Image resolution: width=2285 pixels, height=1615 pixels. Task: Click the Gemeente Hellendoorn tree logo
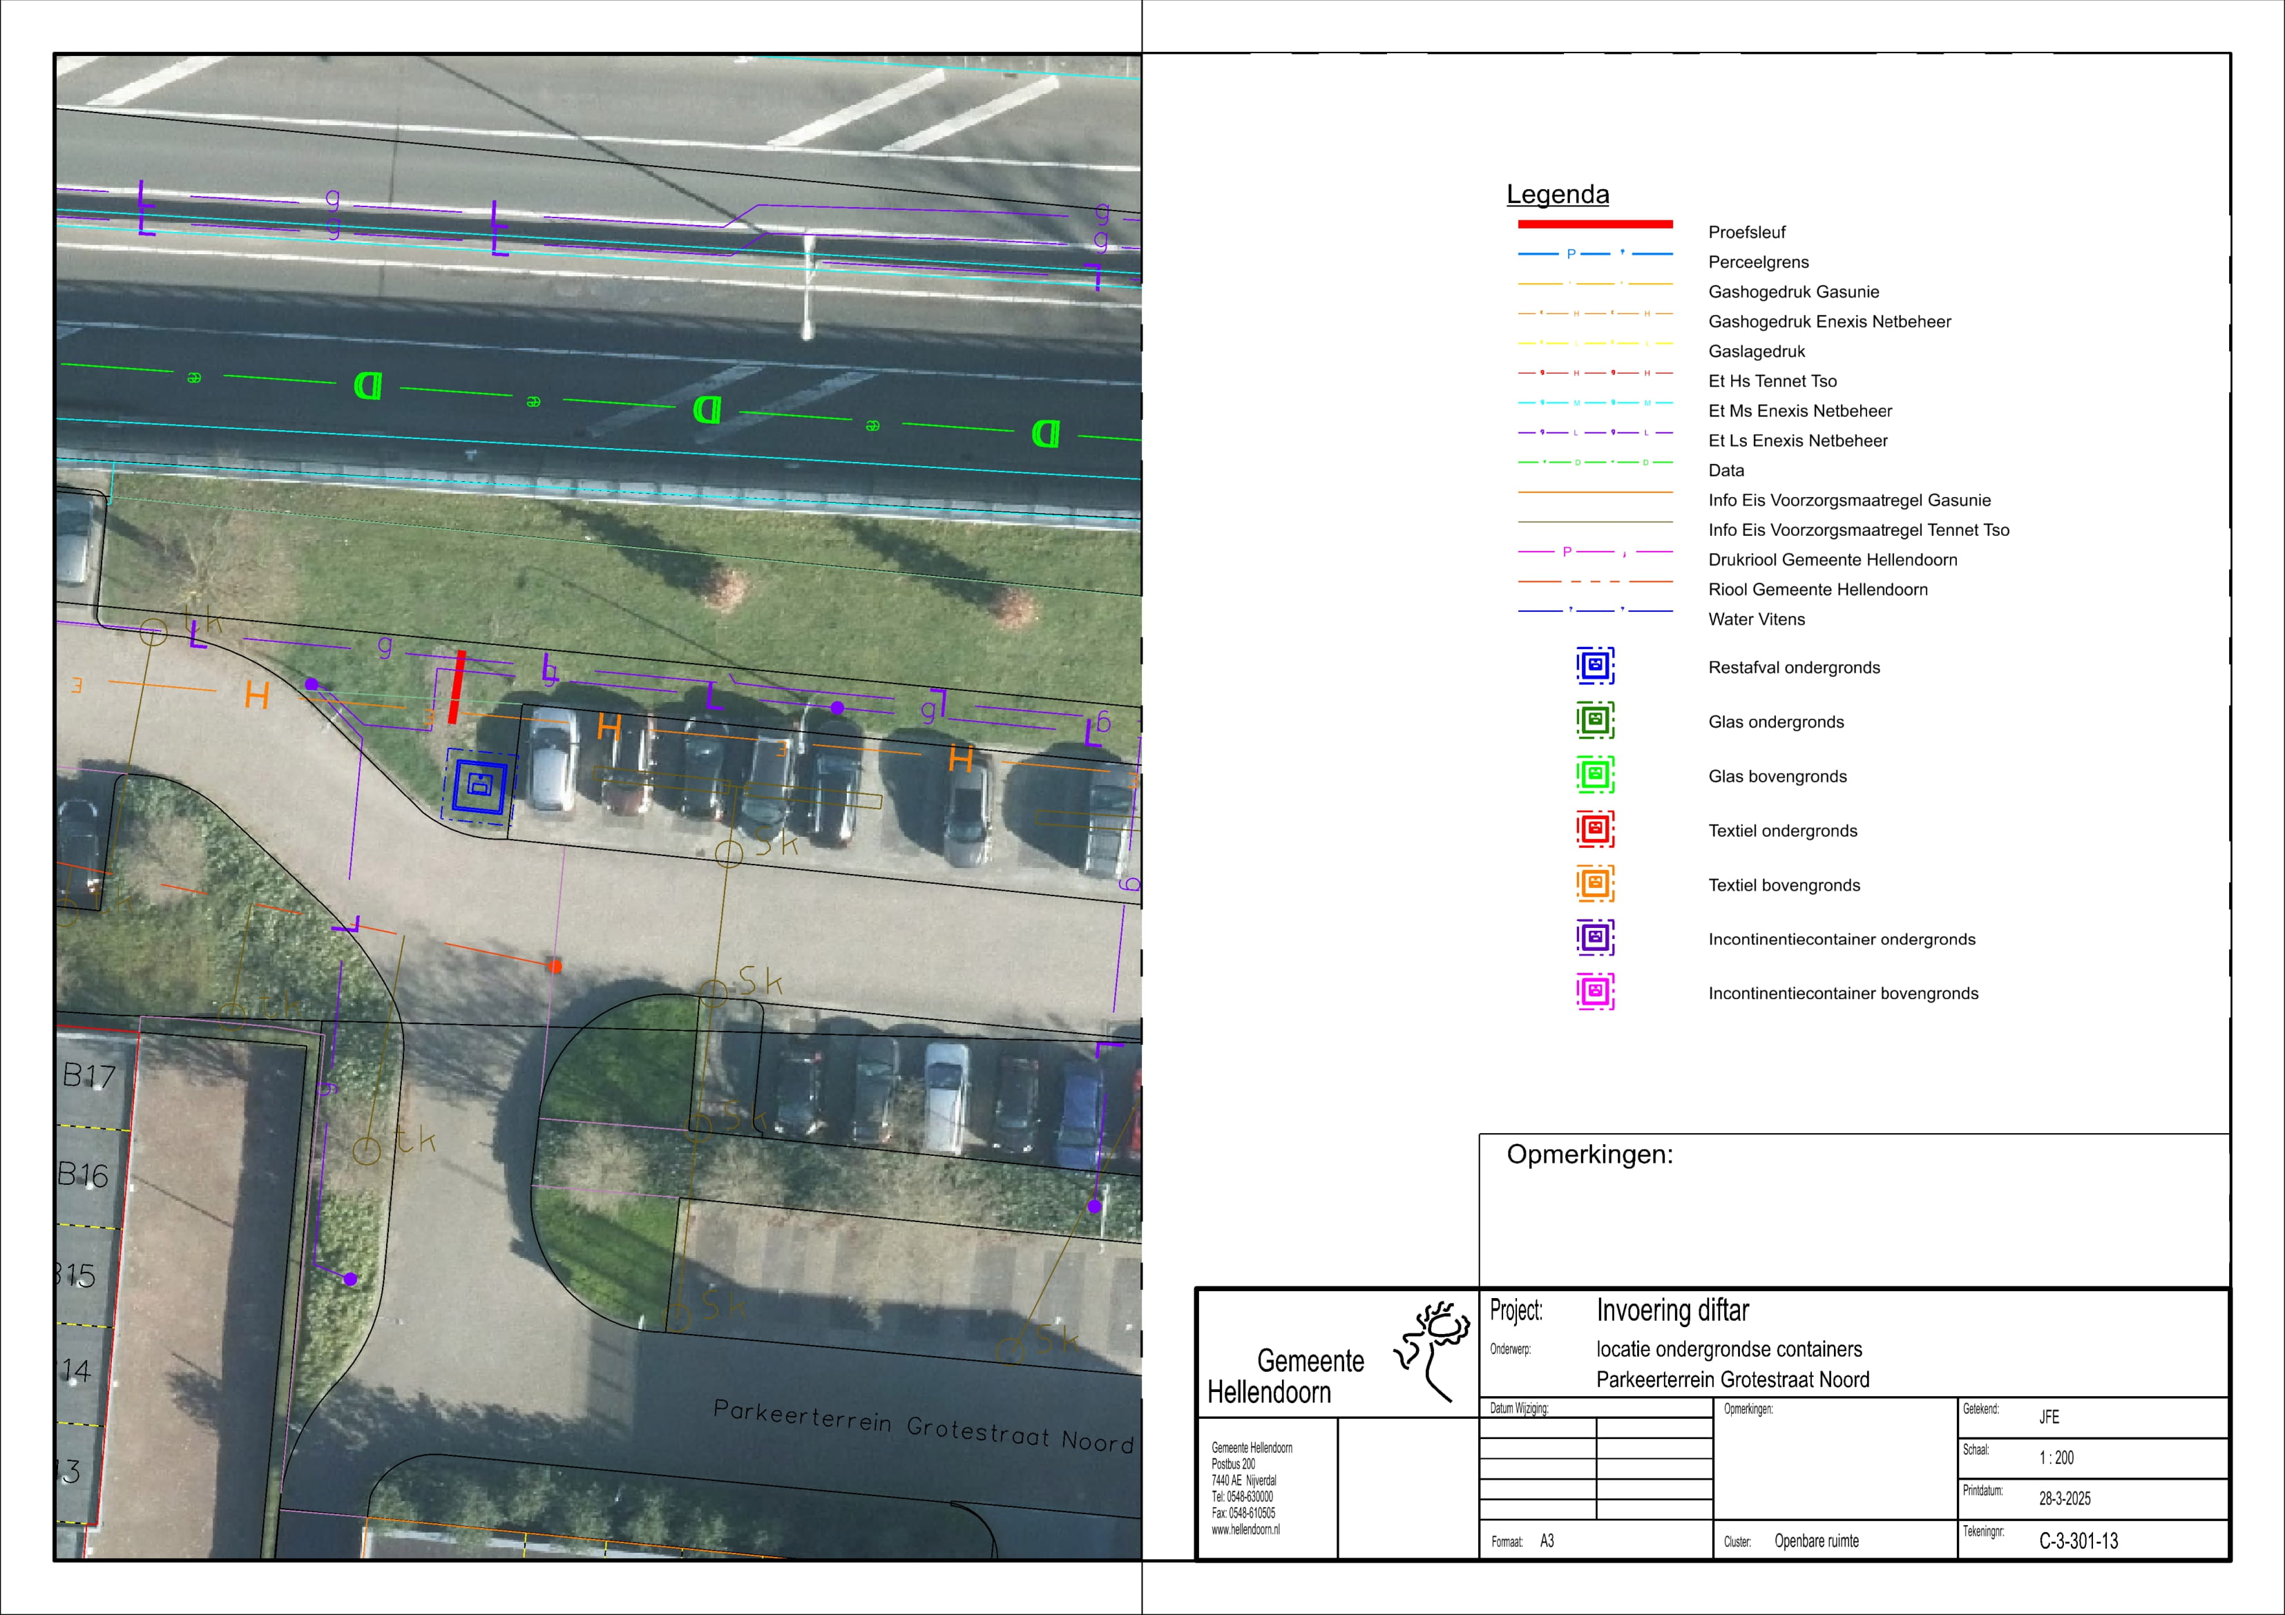pyautogui.click(x=1433, y=1351)
